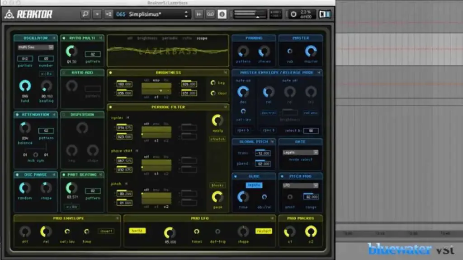Collapse the Global Pitch module header arrow
The width and height of the screenshot is (463, 260).
[272, 142]
